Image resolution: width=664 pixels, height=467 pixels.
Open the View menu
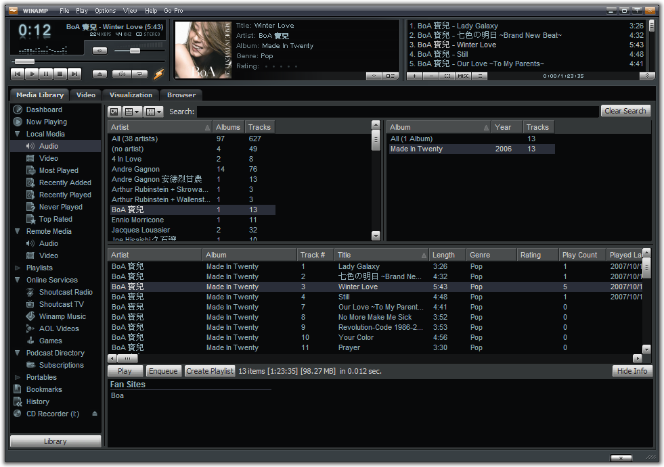[x=130, y=11]
